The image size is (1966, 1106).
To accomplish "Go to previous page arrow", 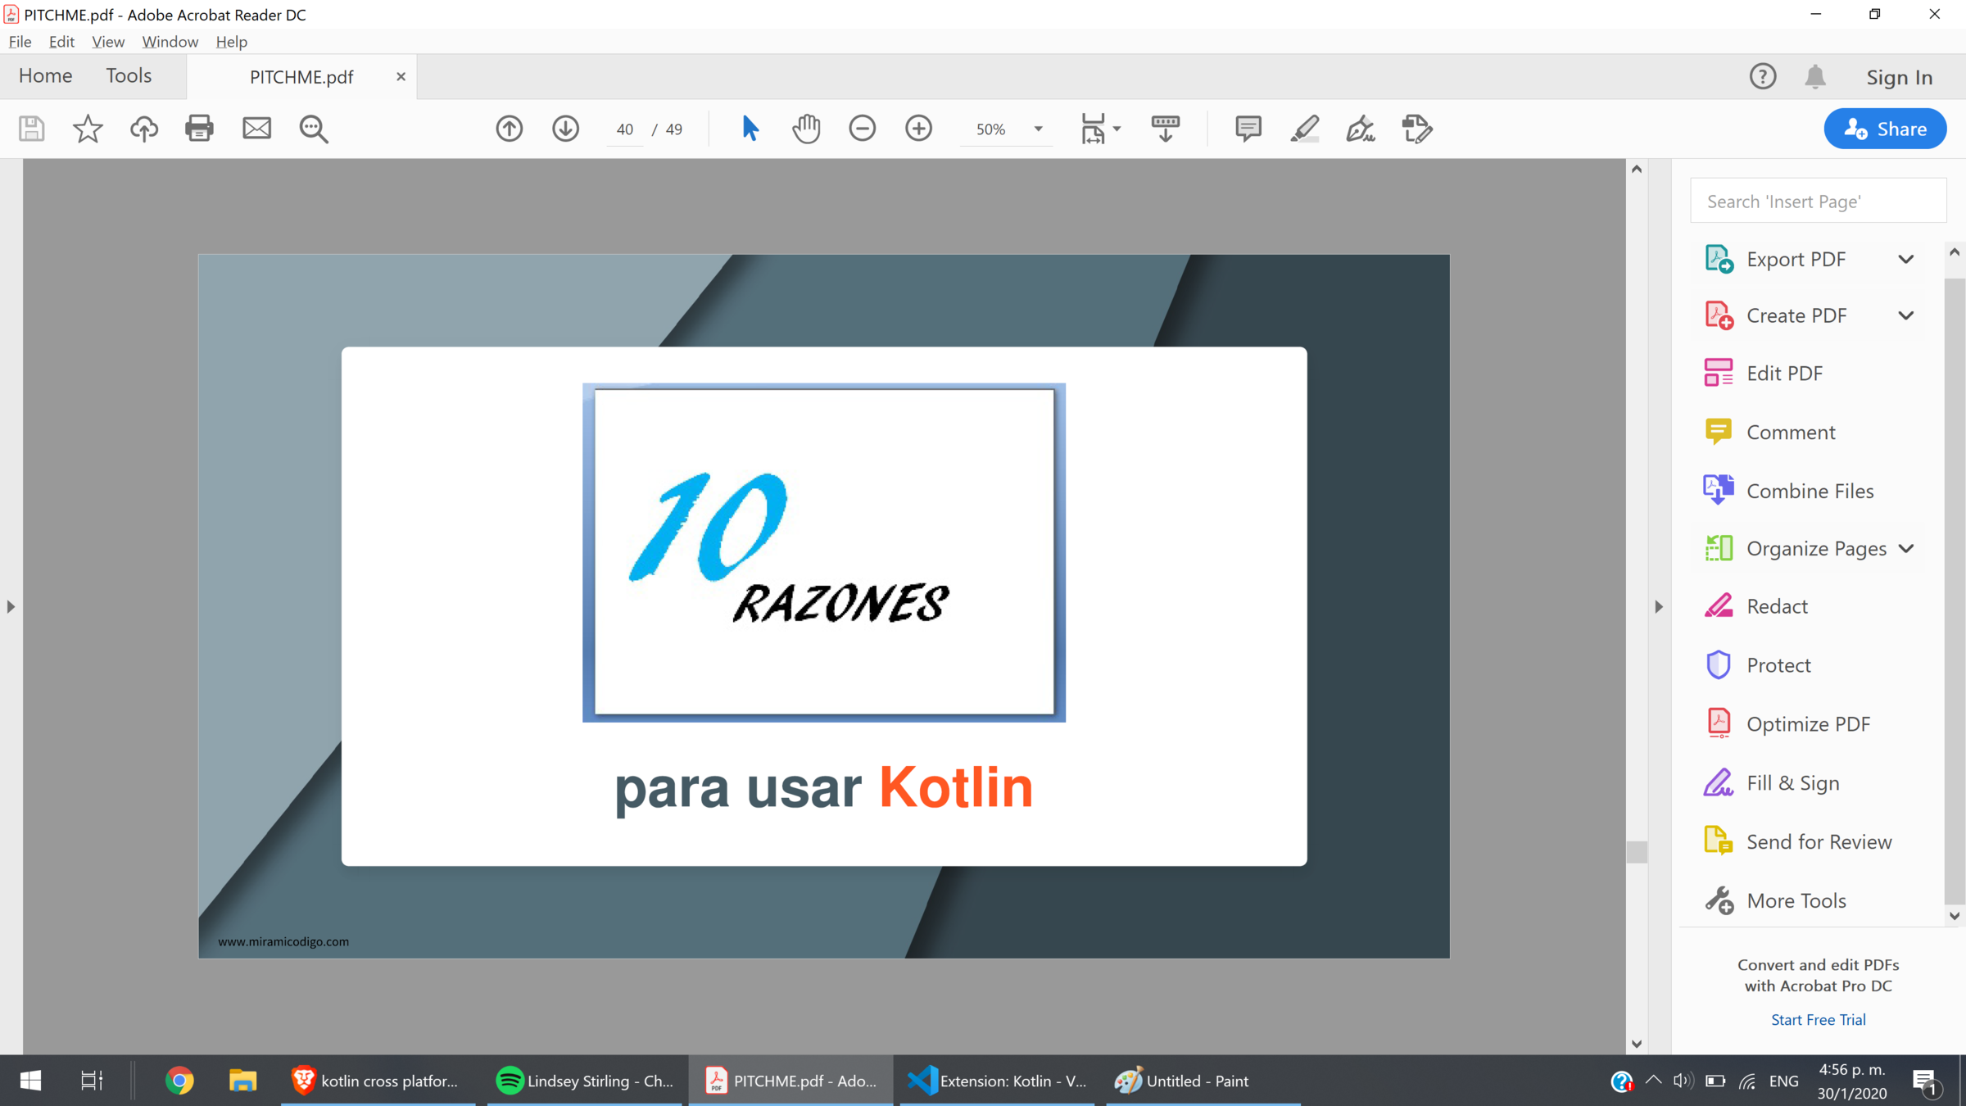I will coord(509,129).
